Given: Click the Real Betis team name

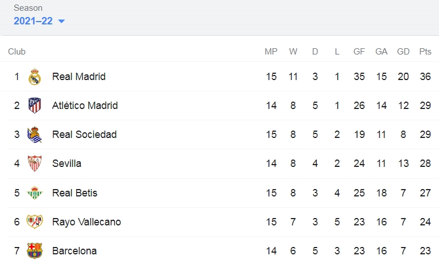Looking at the screenshot, I should (x=74, y=192).
